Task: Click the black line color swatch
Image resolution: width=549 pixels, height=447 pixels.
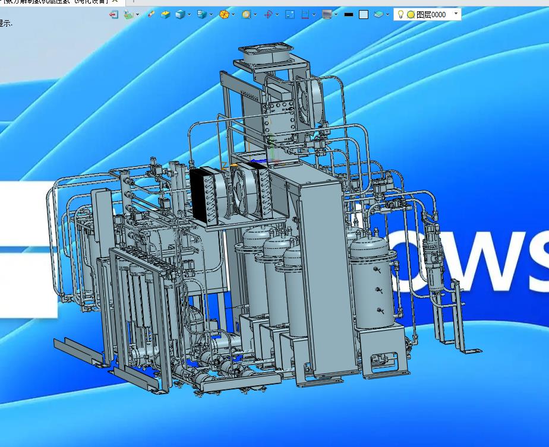Action: click(x=349, y=15)
